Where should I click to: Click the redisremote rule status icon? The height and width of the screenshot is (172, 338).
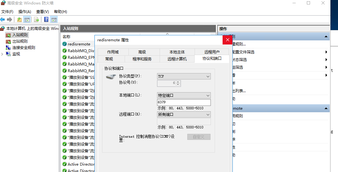[65, 44]
